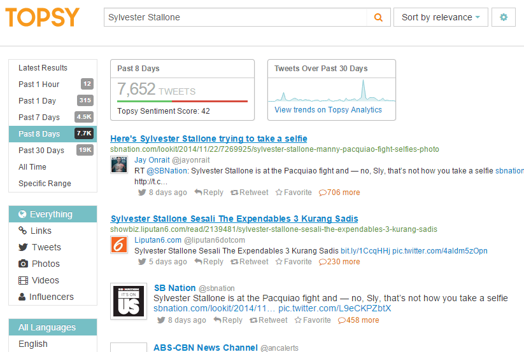This screenshot has width=524, height=352.
Task: Open the sbnation.com selfies-photo URL
Action: [x=274, y=149]
